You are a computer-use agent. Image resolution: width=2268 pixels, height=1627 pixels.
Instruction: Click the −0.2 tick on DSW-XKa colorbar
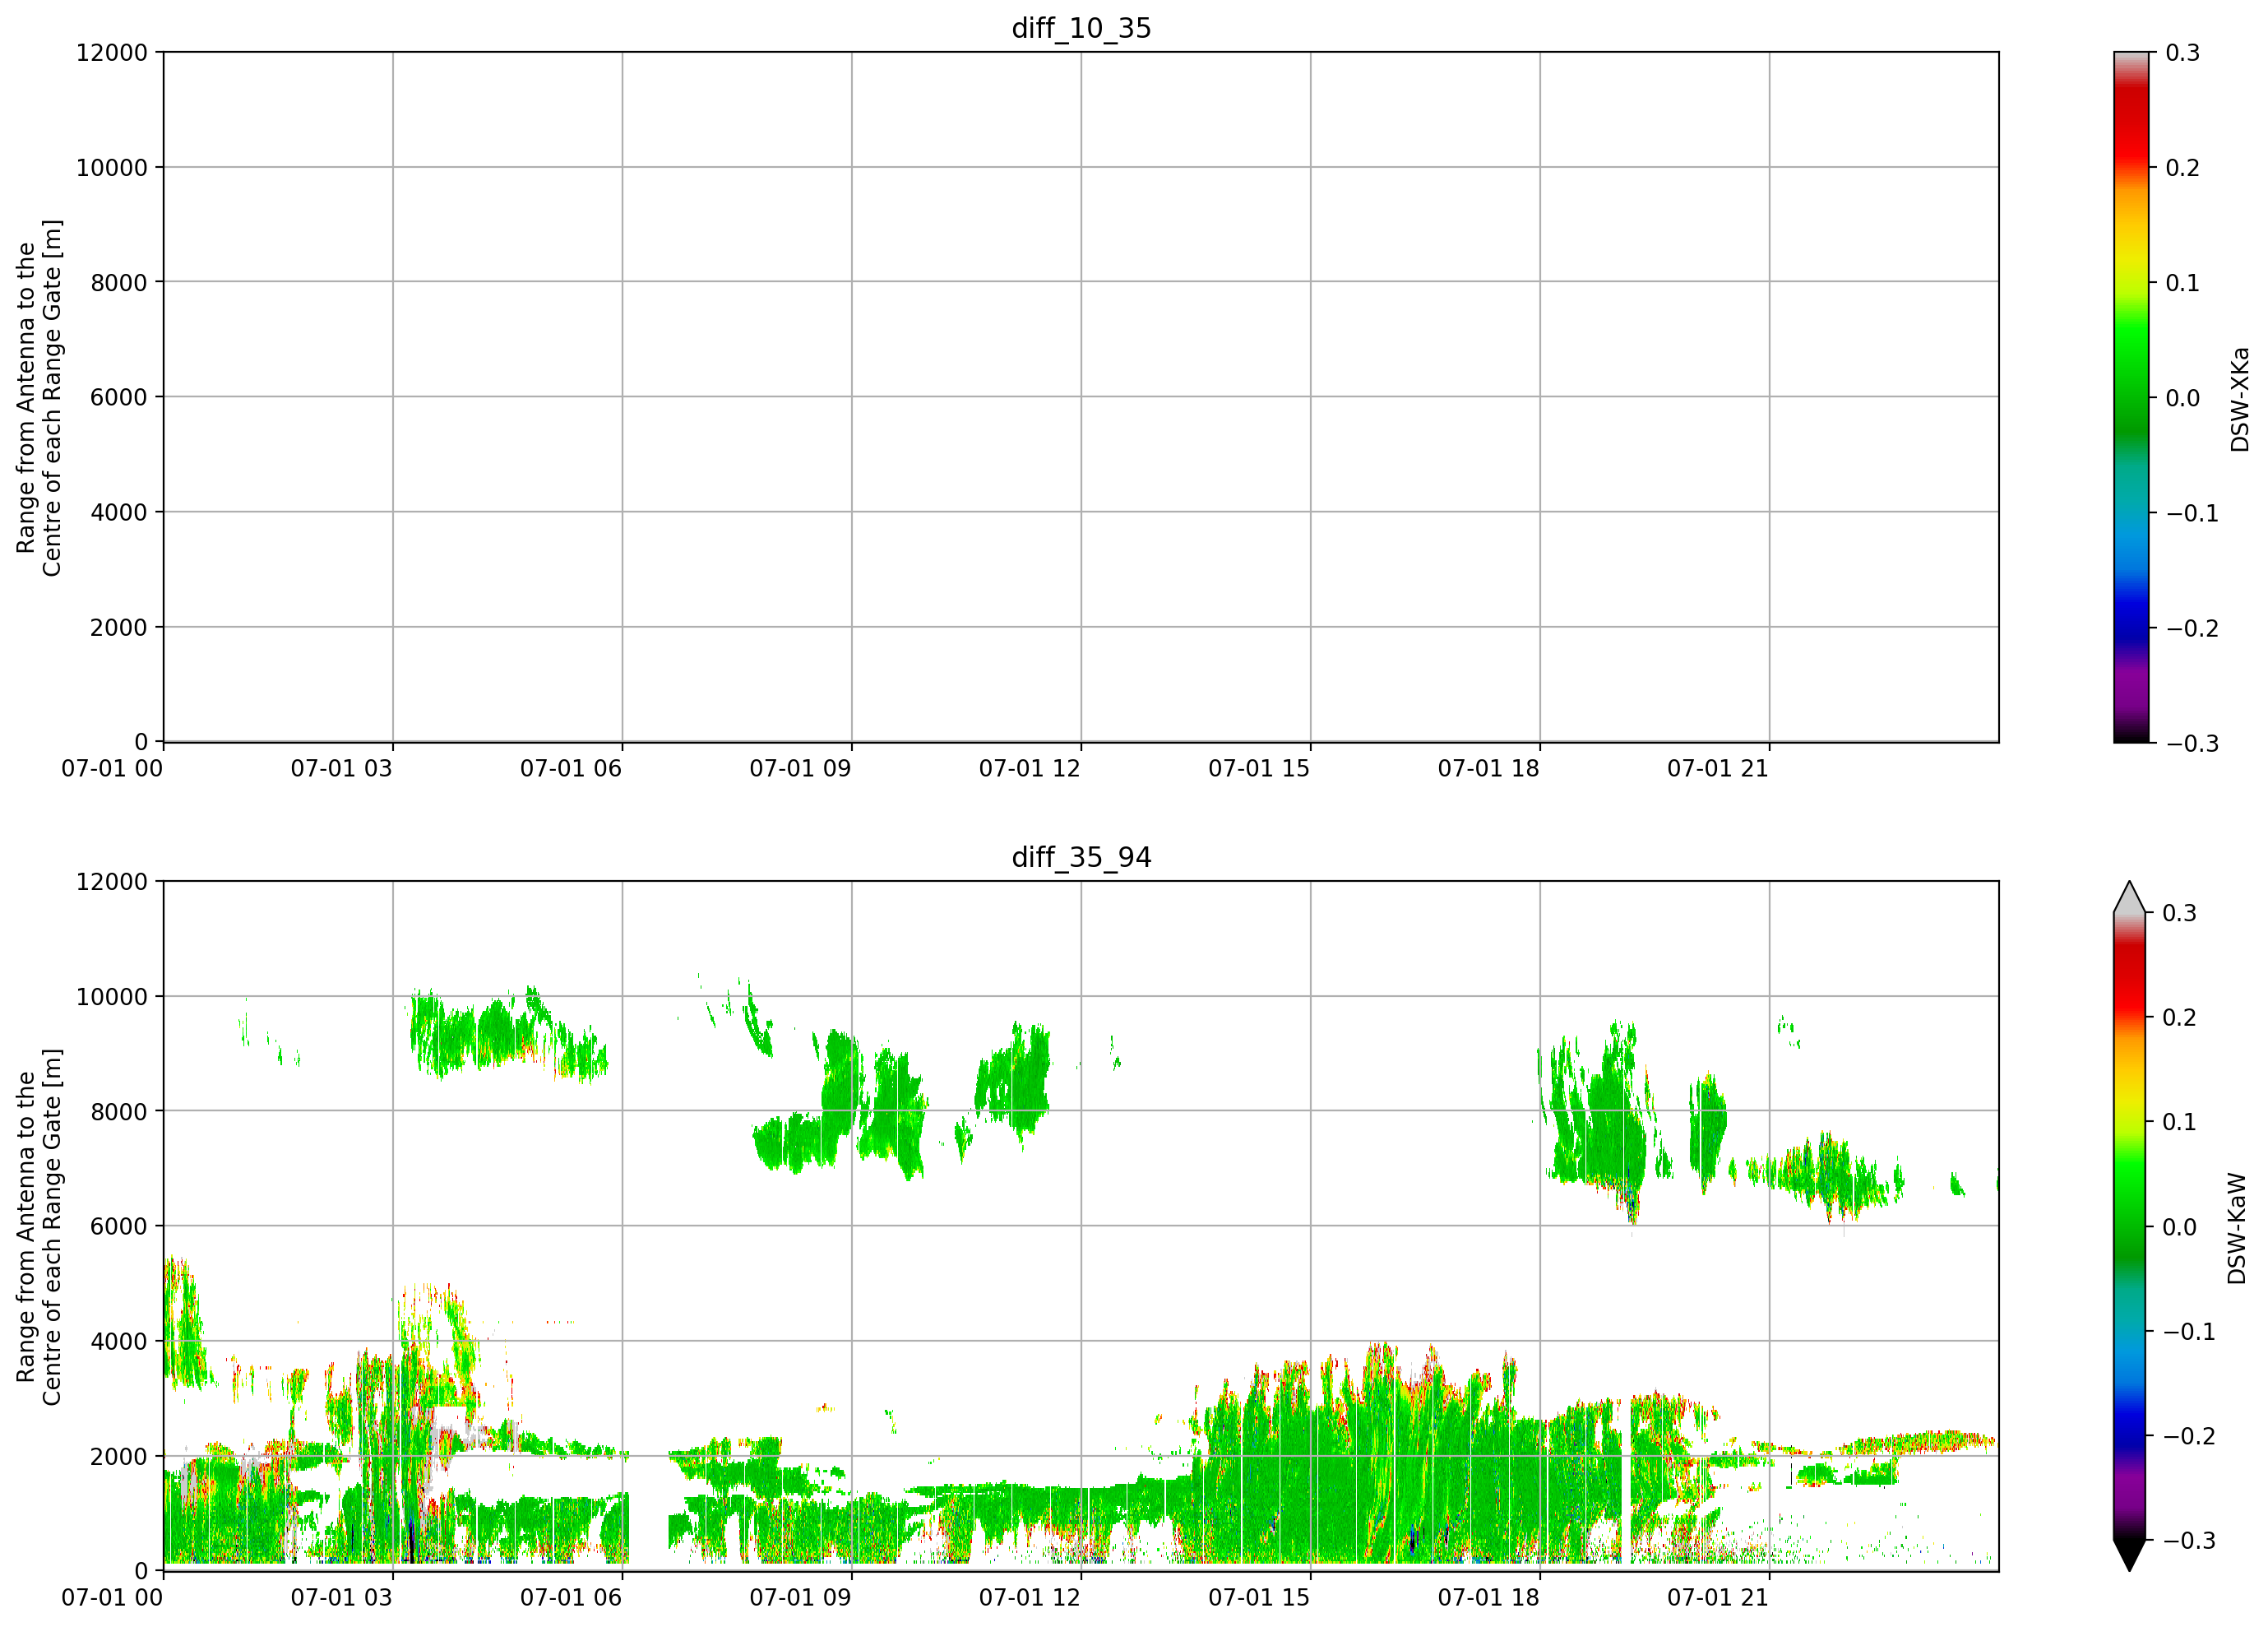2192,628
